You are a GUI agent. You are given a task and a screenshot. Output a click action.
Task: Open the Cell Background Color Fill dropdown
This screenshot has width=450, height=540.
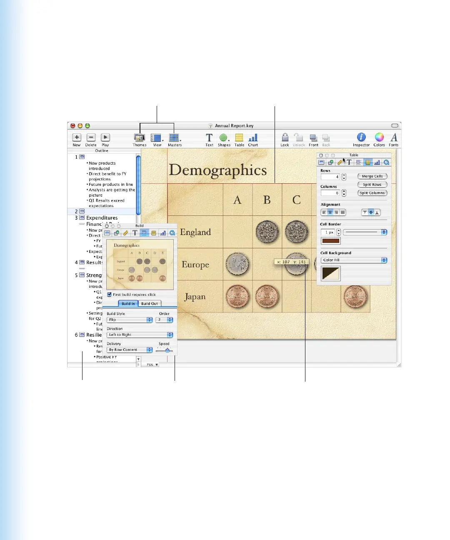coord(354,260)
